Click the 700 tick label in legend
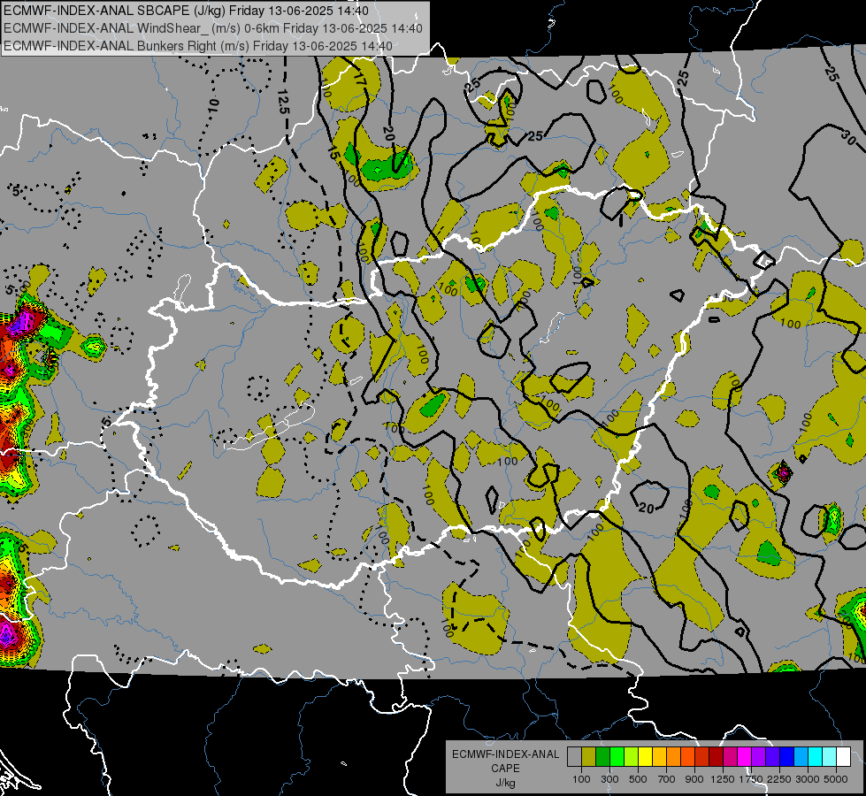Image resolution: width=866 pixels, height=796 pixels. point(667,779)
